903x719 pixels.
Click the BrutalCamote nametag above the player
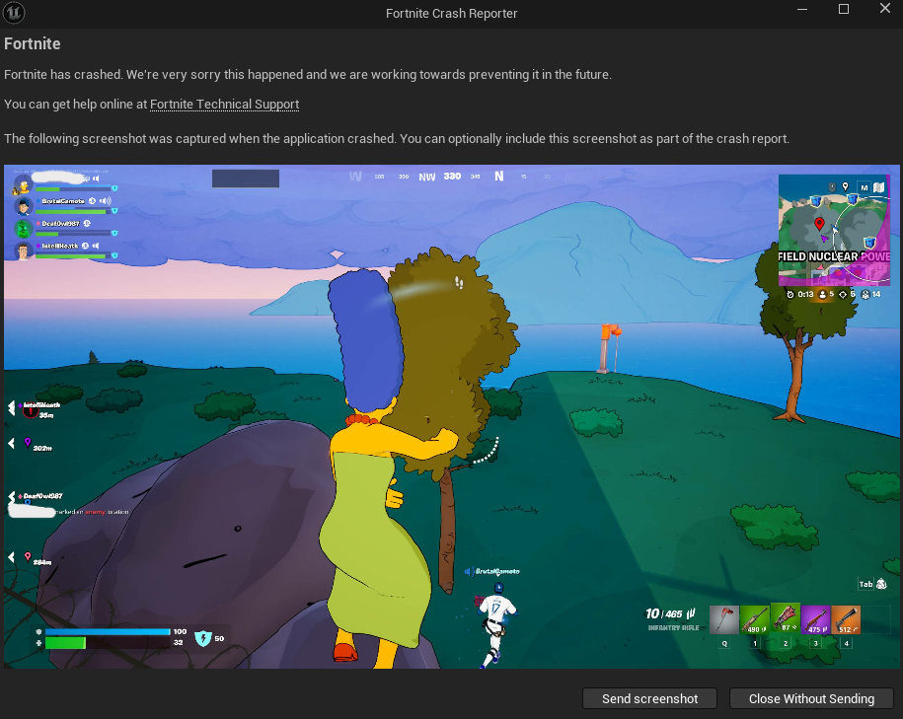[x=497, y=572]
